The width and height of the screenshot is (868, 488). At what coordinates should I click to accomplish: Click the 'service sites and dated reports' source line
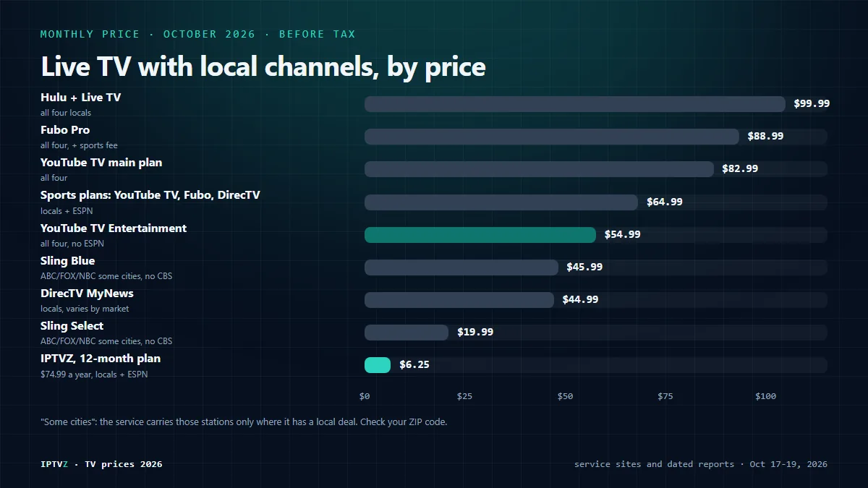701,464
